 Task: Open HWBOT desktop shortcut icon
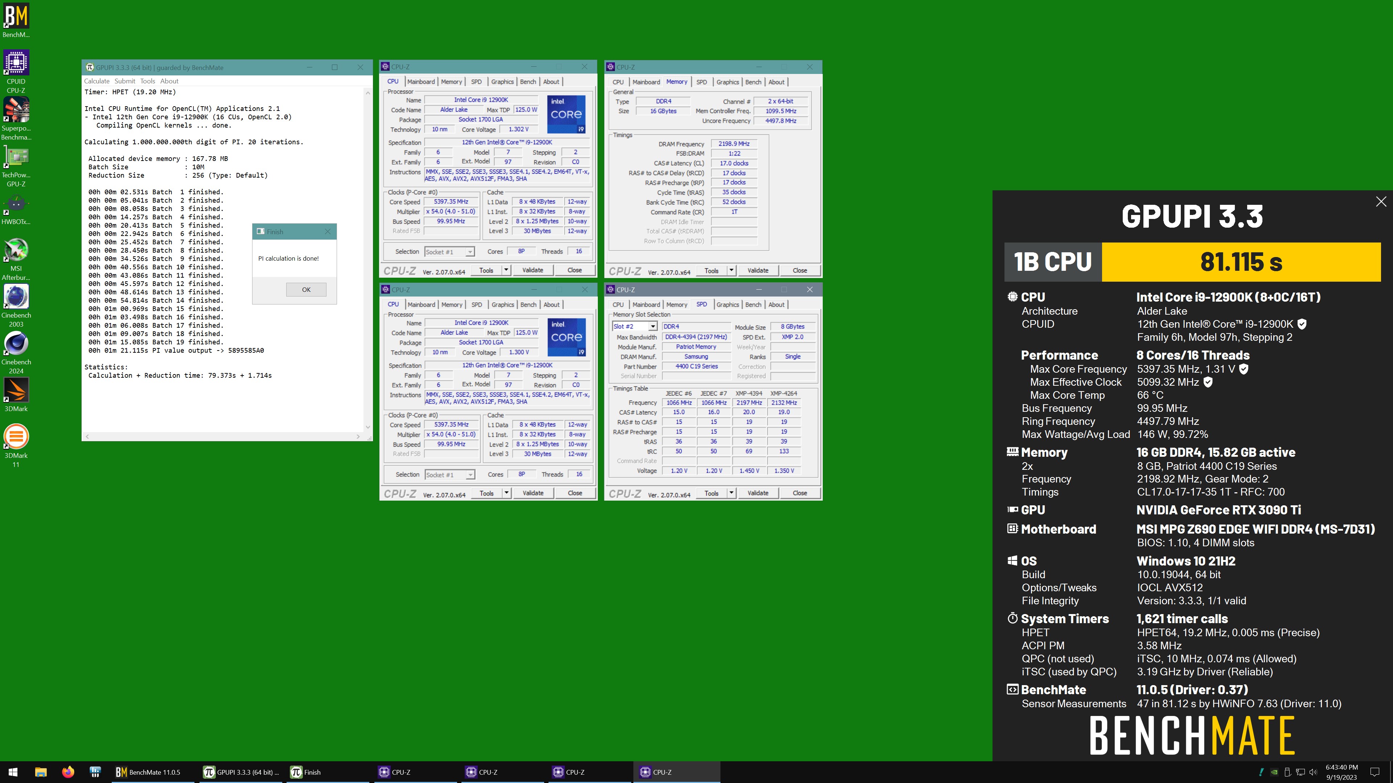click(16, 208)
